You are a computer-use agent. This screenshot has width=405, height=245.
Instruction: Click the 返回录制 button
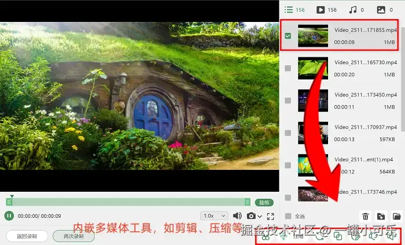tap(27, 236)
